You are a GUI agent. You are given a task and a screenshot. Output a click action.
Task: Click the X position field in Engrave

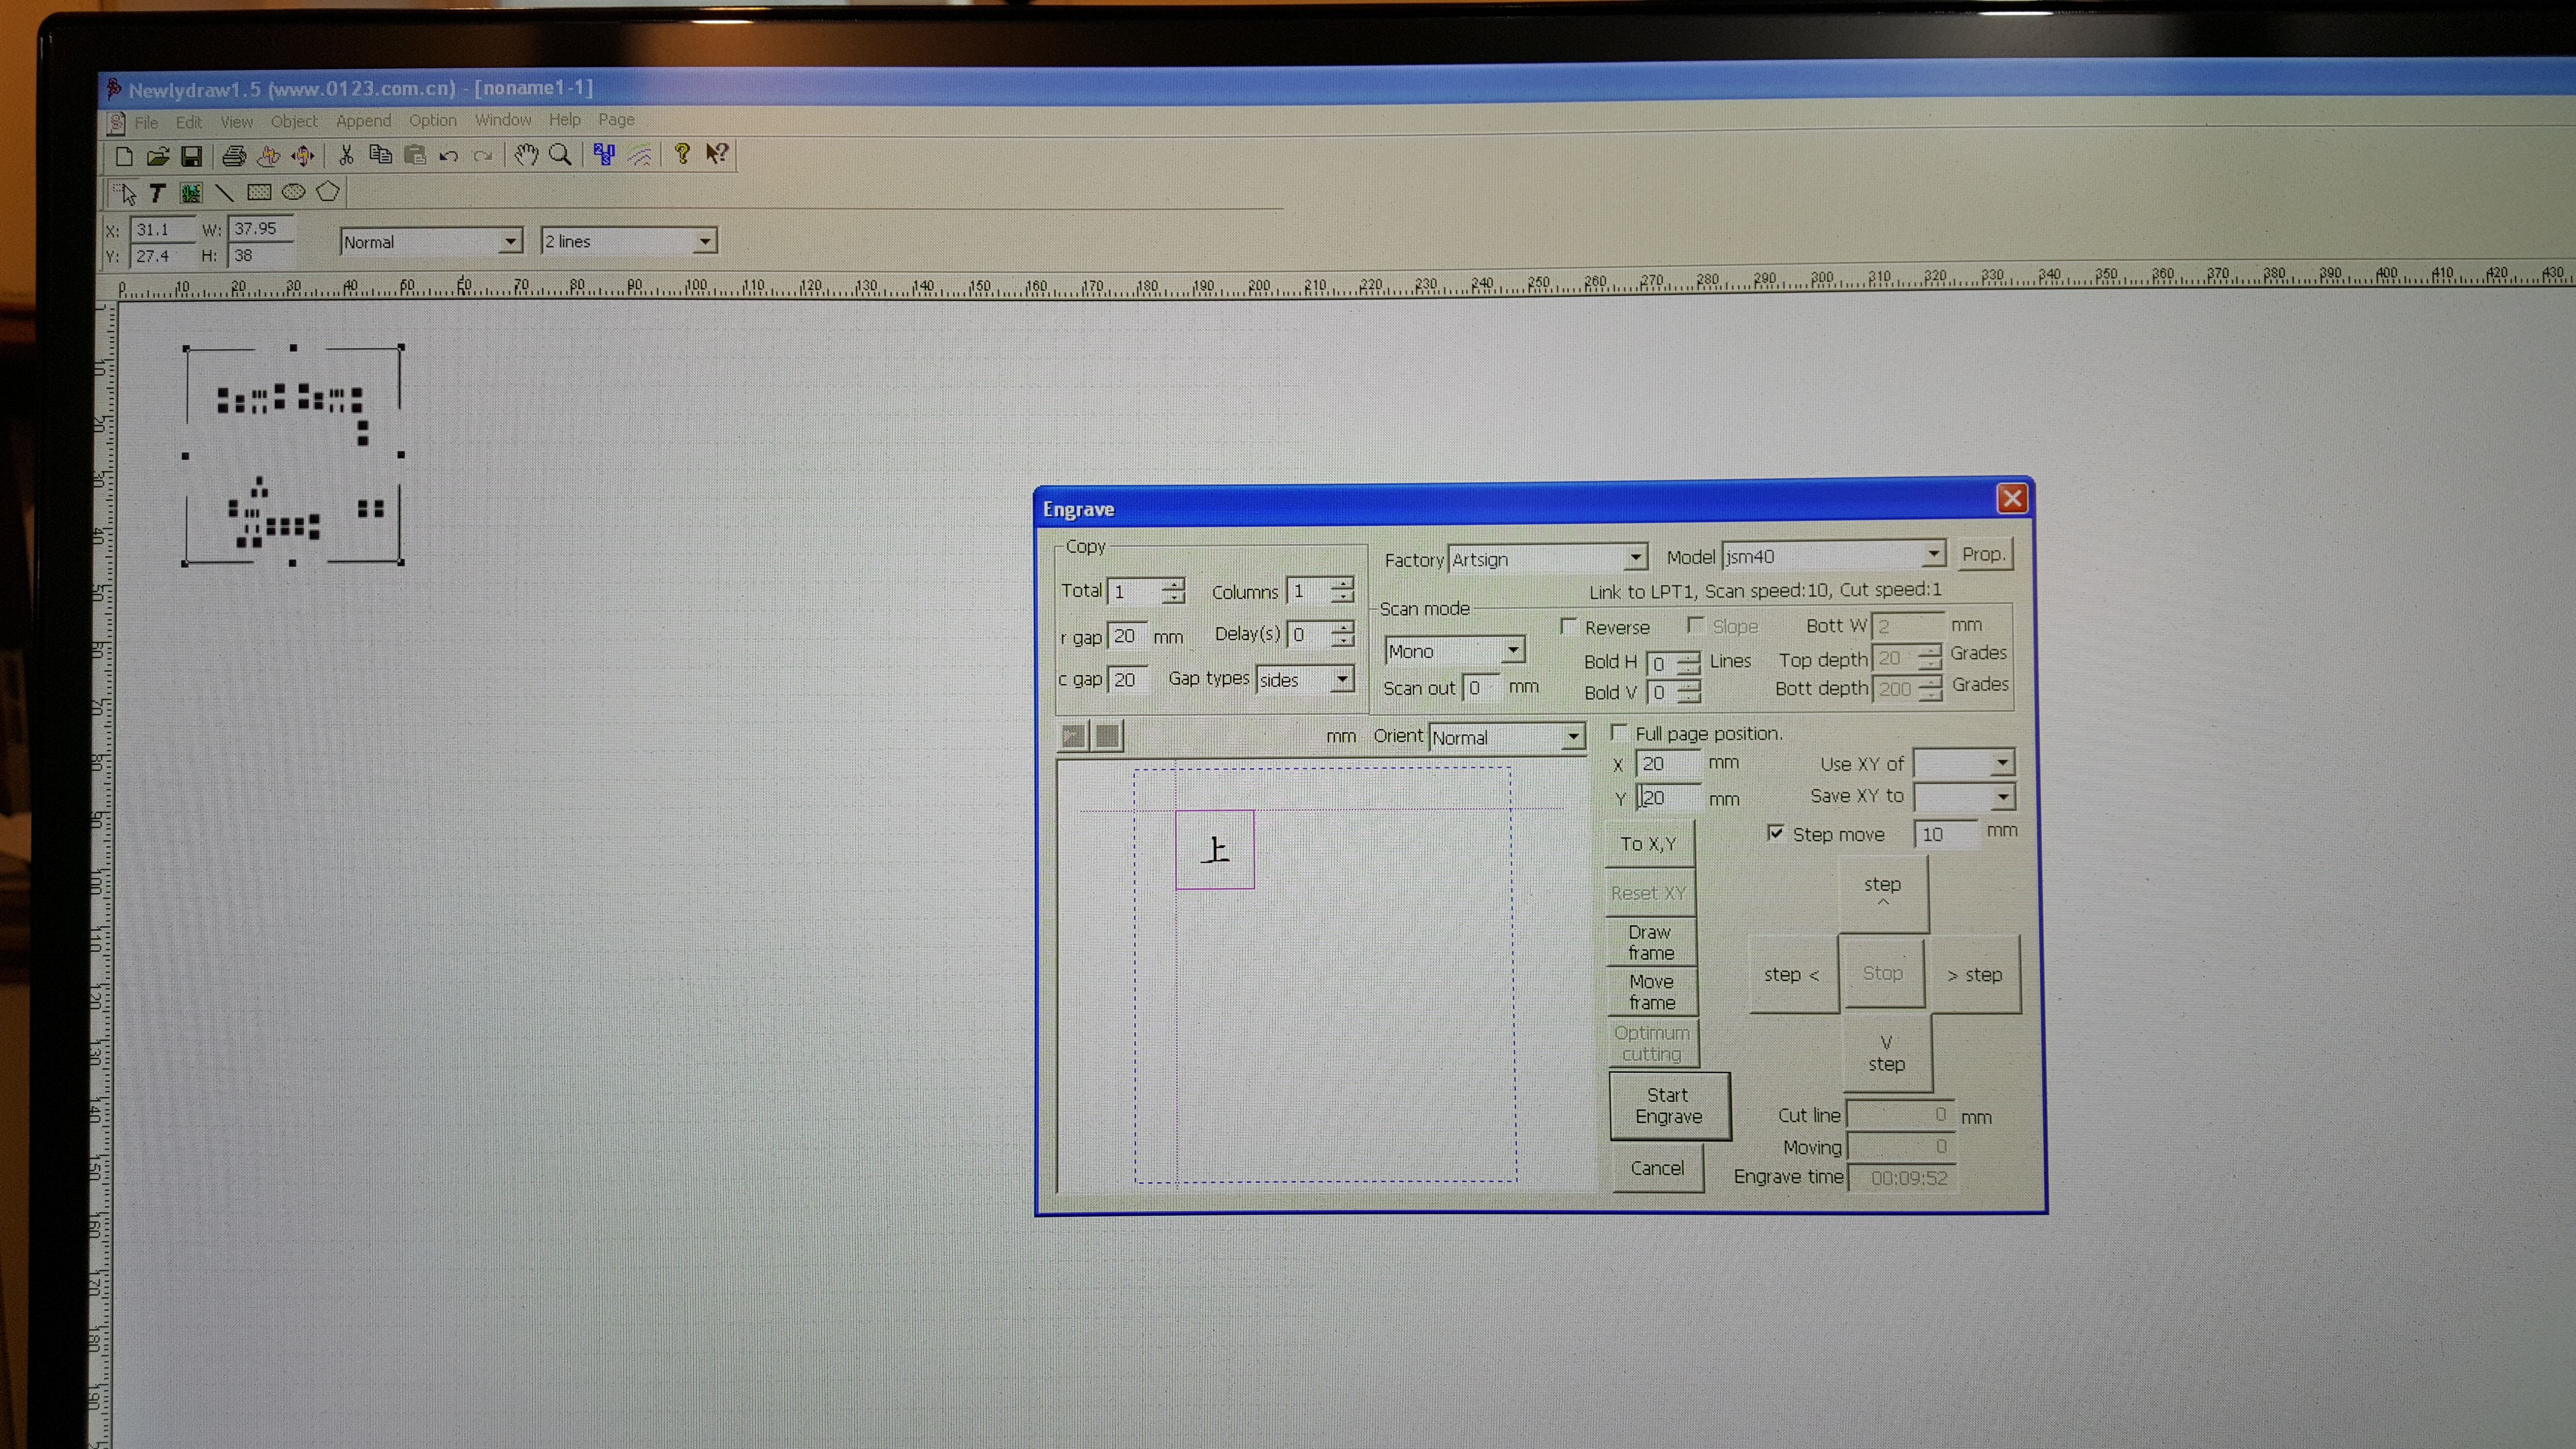pos(1667,764)
